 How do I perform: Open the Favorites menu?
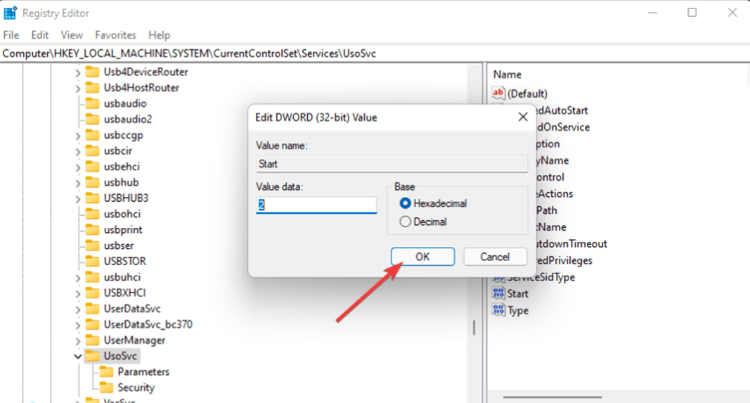pyautogui.click(x=115, y=35)
